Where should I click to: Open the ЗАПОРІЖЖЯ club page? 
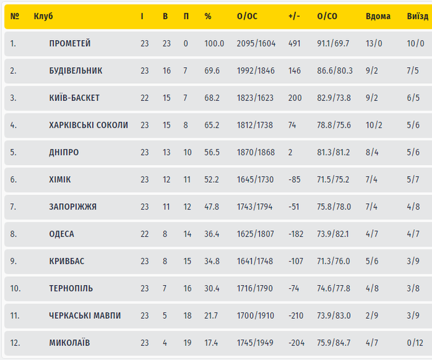(x=72, y=207)
